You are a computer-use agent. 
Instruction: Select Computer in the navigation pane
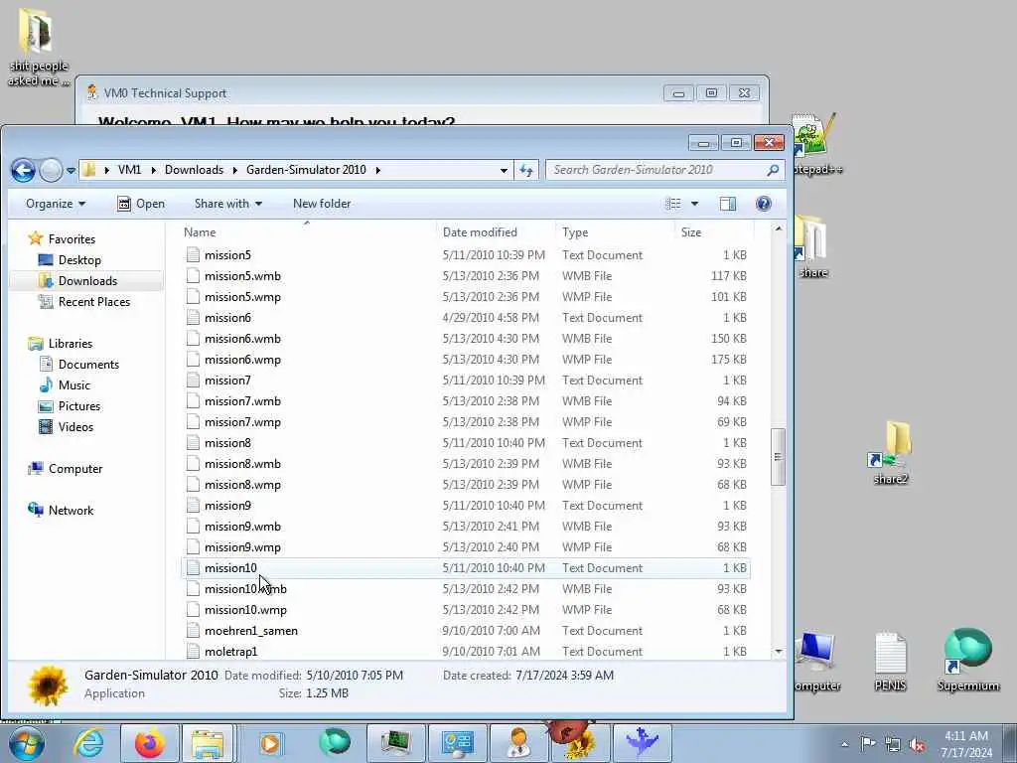coord(75,469)
